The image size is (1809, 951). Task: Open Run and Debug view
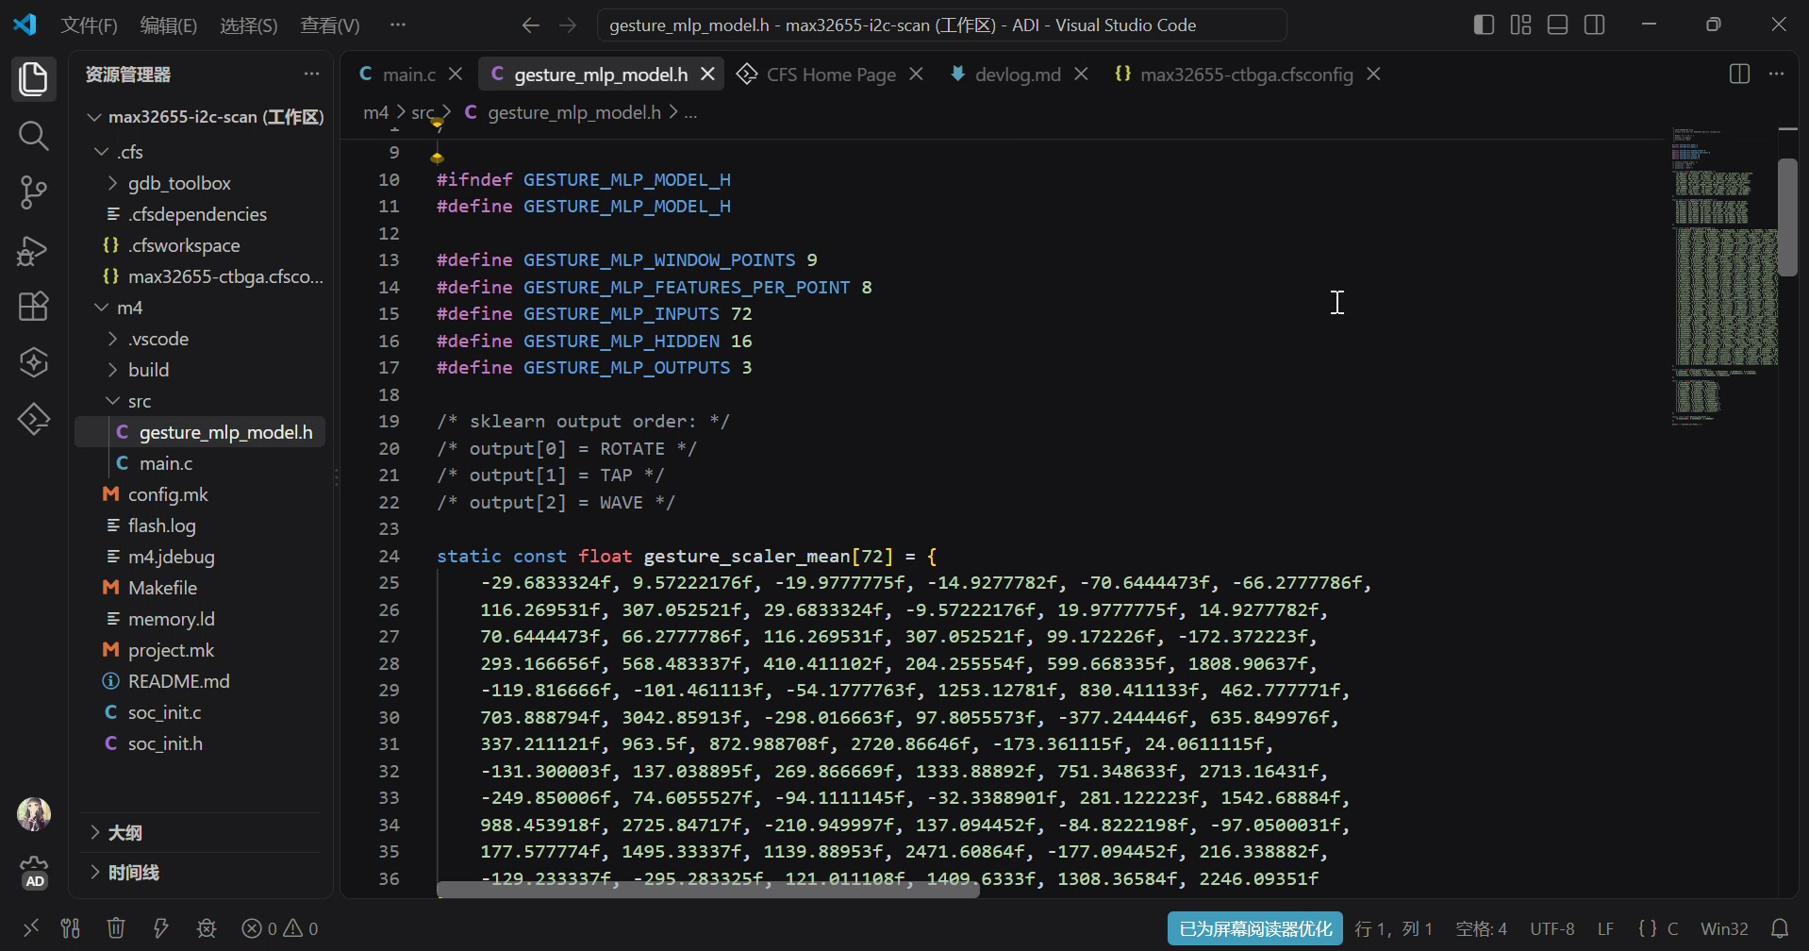point(34,250)
